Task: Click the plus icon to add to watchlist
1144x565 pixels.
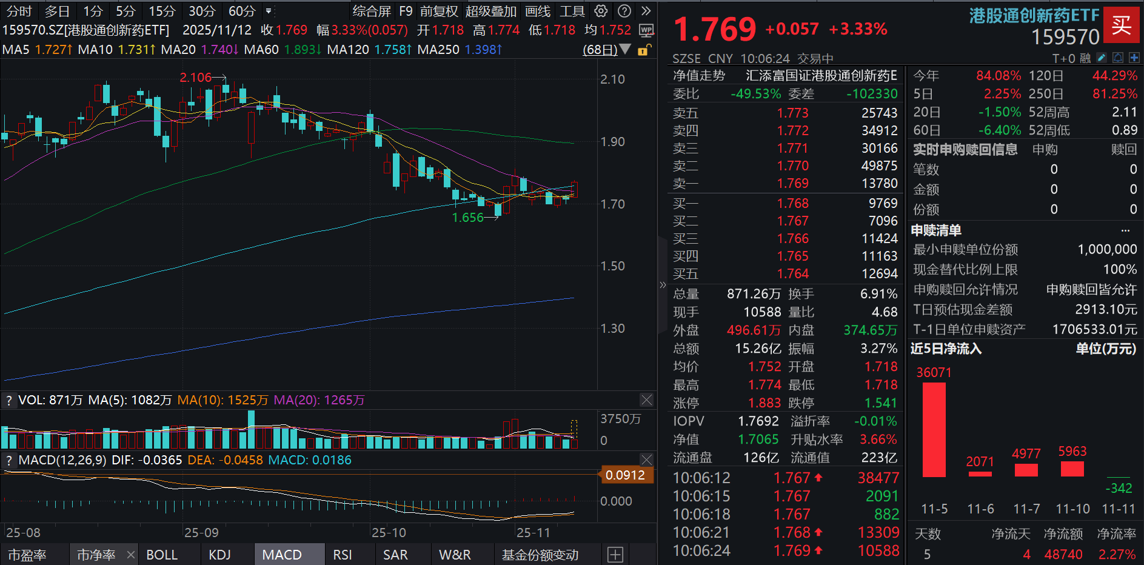Action: (x=1134, y=56)
